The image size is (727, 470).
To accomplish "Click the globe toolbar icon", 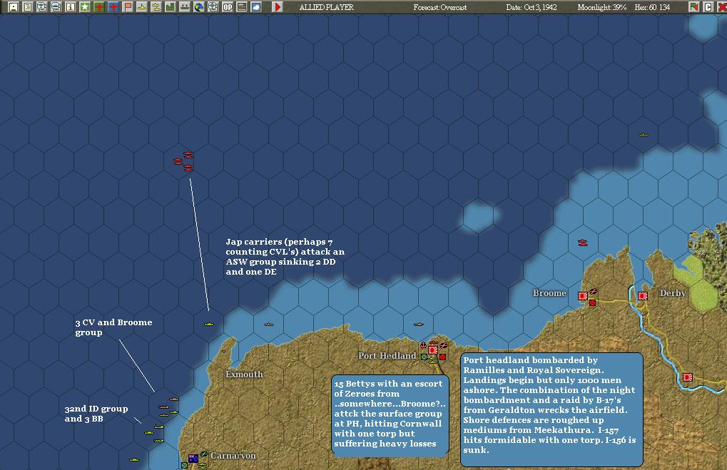I will click(x=199, y=7).
